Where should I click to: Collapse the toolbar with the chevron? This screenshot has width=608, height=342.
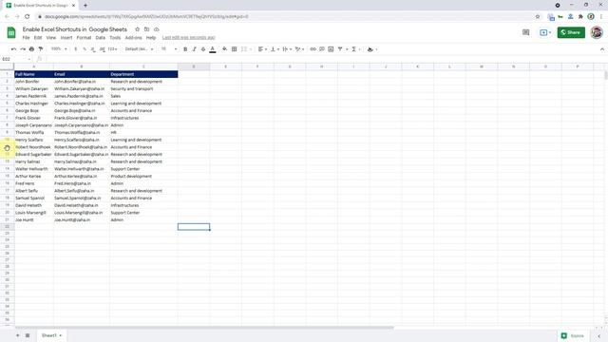point(601,49)
